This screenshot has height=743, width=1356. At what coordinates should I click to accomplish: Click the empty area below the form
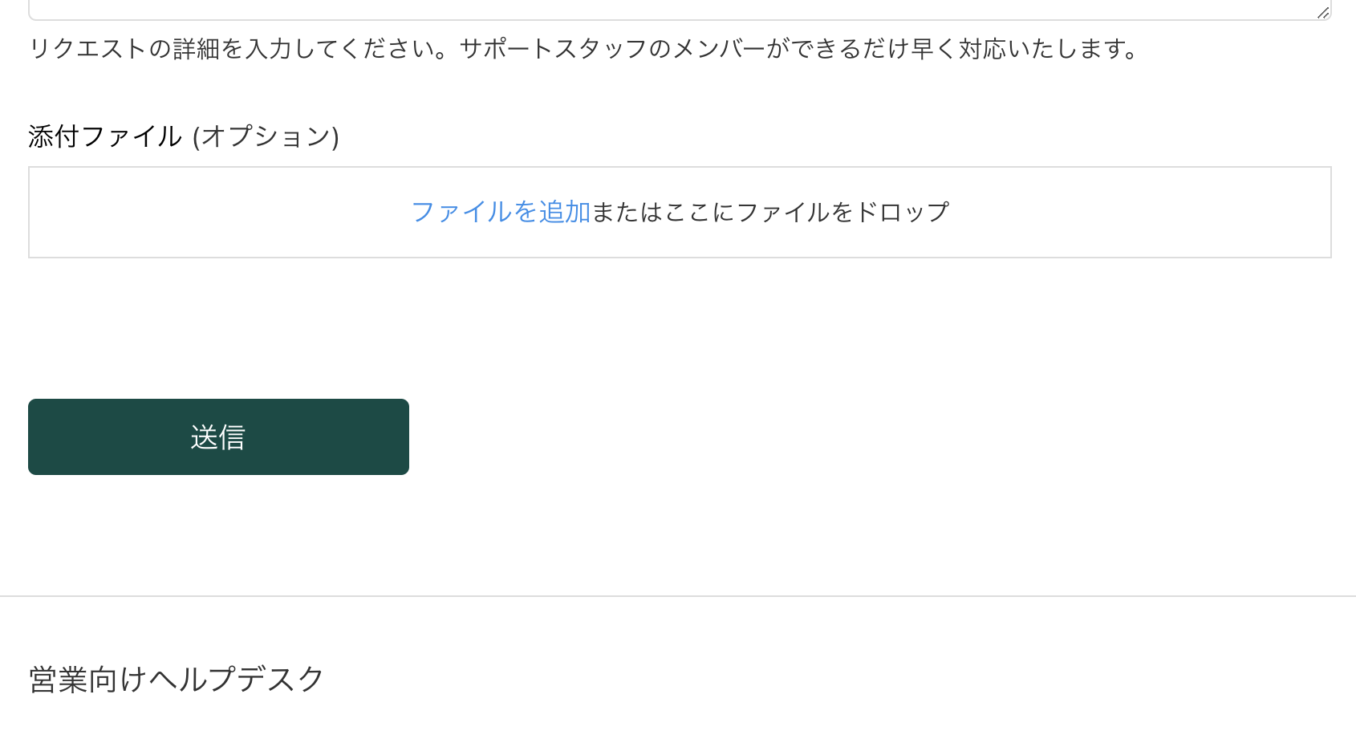click(x=678, y=530)
